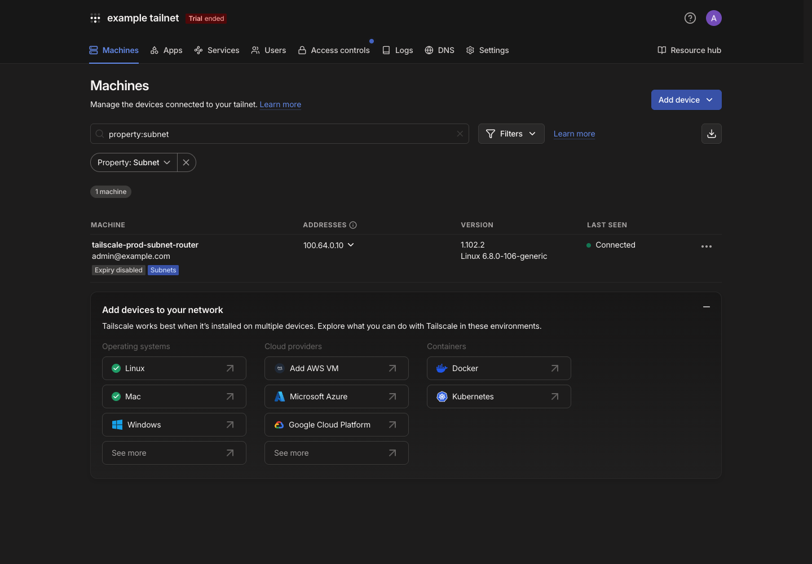Click the Docker whale icon
This screenshot has height=564, width=812.
click(x=442, y=368)
